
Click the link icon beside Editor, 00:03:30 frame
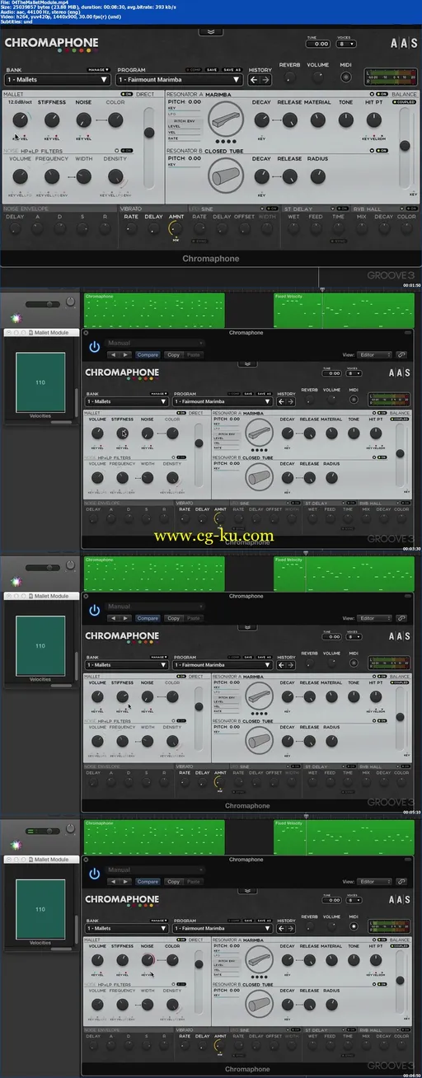click(401, 354)
